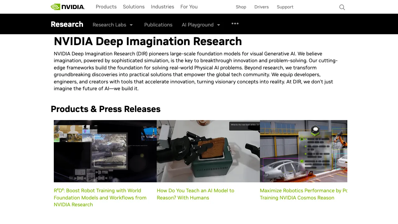Go to the Drivers page
This screenshot has height=224, width=398.
coord(261,7)
